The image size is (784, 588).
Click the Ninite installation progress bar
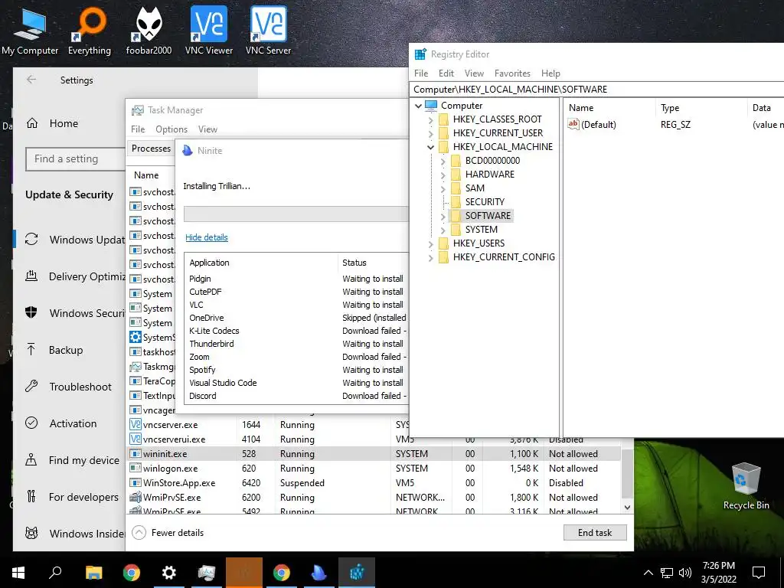tap(296, 214)
